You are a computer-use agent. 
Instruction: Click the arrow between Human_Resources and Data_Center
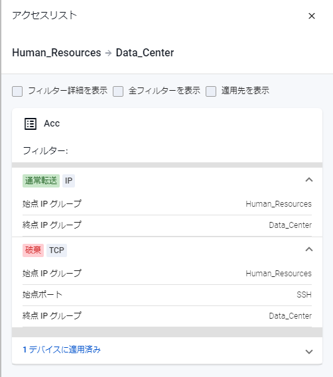[x=109, y=53]
